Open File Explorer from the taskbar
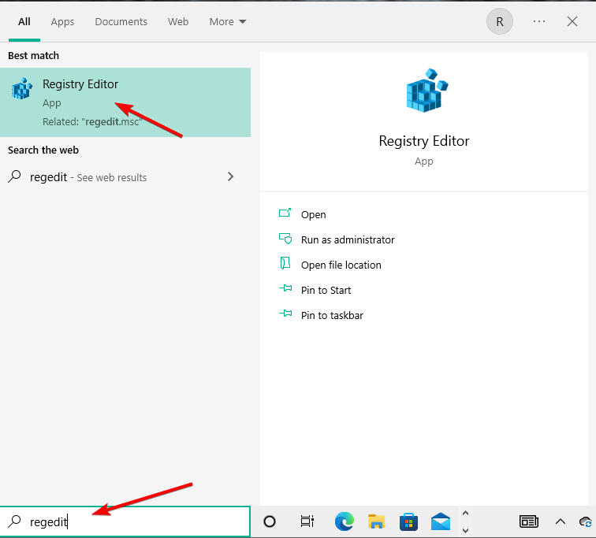Viewport: 596px width, 538px height. [376, 521]
